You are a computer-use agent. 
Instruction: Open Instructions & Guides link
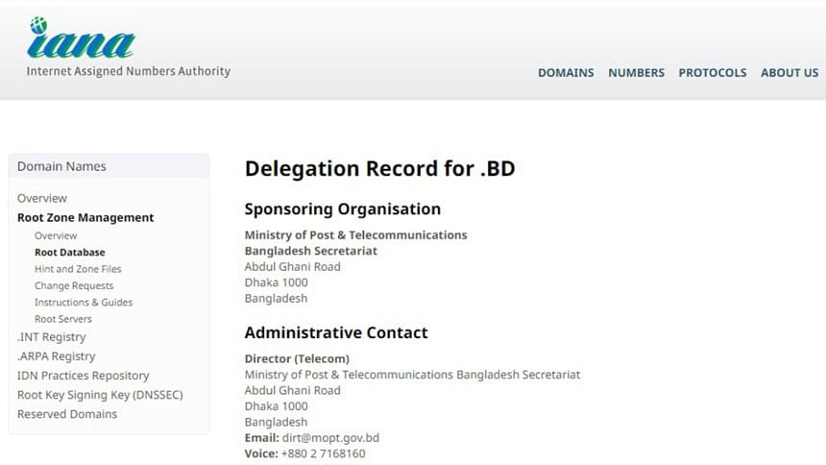(x=84, y=302)
